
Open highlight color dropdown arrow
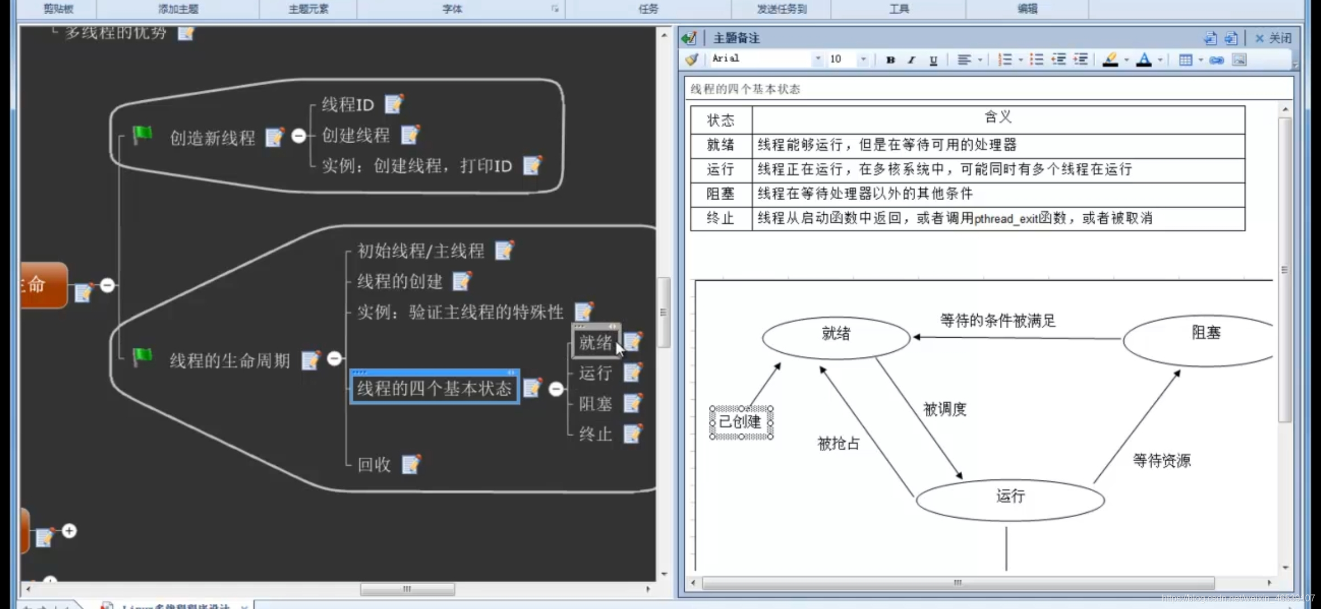(x=1126, y=59)
